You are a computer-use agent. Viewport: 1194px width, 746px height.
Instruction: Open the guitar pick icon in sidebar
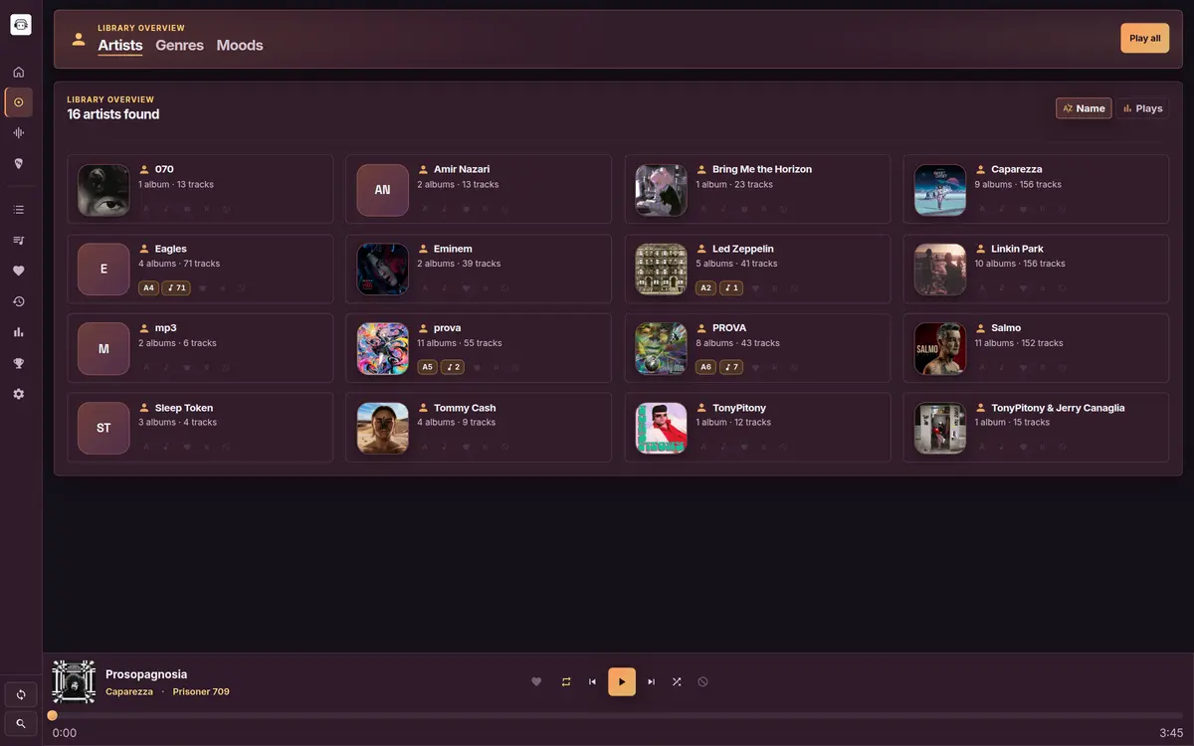pos(19,164)
